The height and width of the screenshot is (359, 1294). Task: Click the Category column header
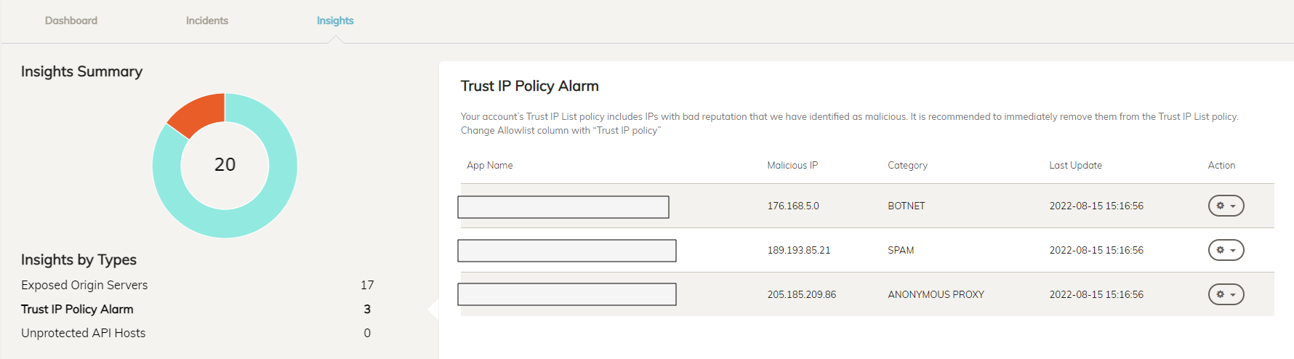click(907, 165)
